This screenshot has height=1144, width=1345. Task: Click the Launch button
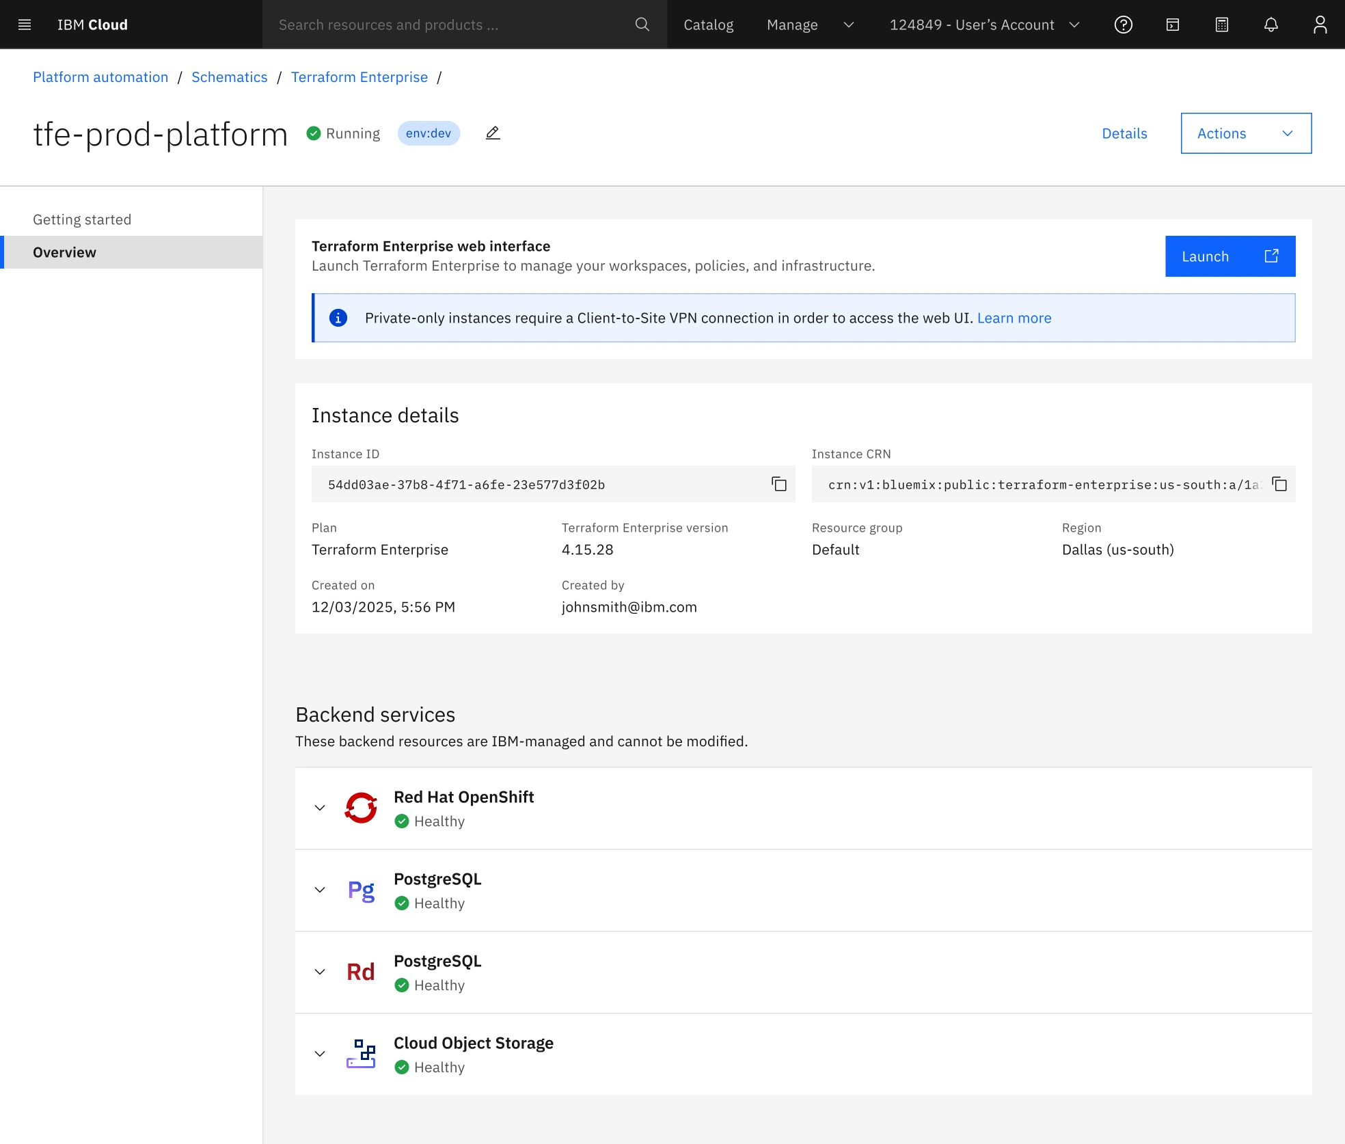(1230, 256)
